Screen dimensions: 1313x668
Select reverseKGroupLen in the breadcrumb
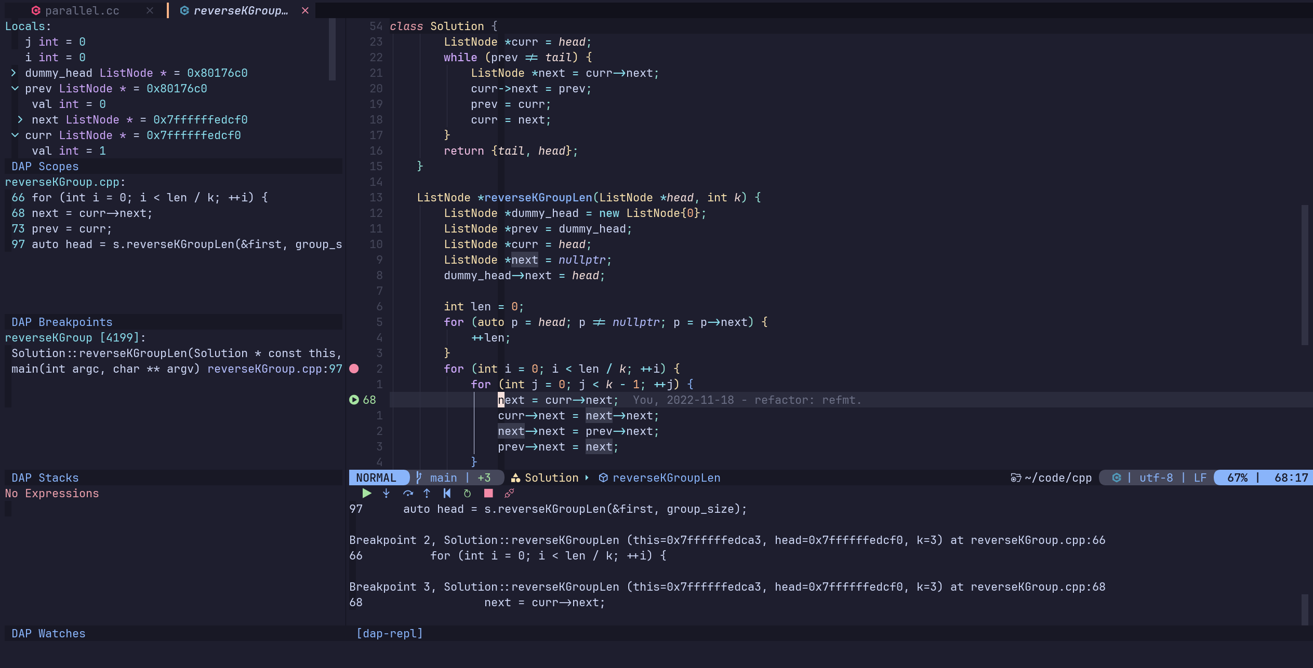coord(666,478)
